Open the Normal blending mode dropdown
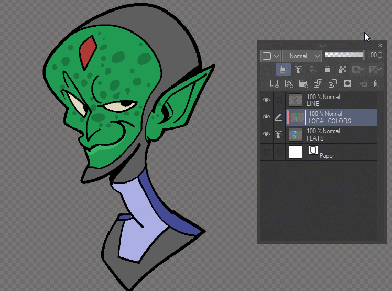This screenshot has width=392, height=291. click(x=302, y=56)
